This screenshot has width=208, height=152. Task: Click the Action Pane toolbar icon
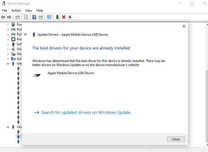[41, 17]
